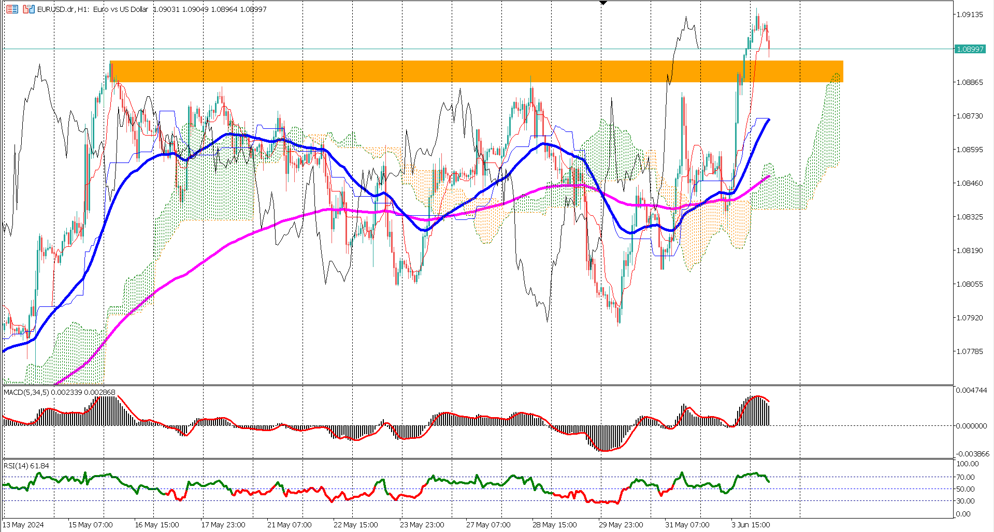Click the 1.07785 price axis label
994x532 pixels.
969,351
